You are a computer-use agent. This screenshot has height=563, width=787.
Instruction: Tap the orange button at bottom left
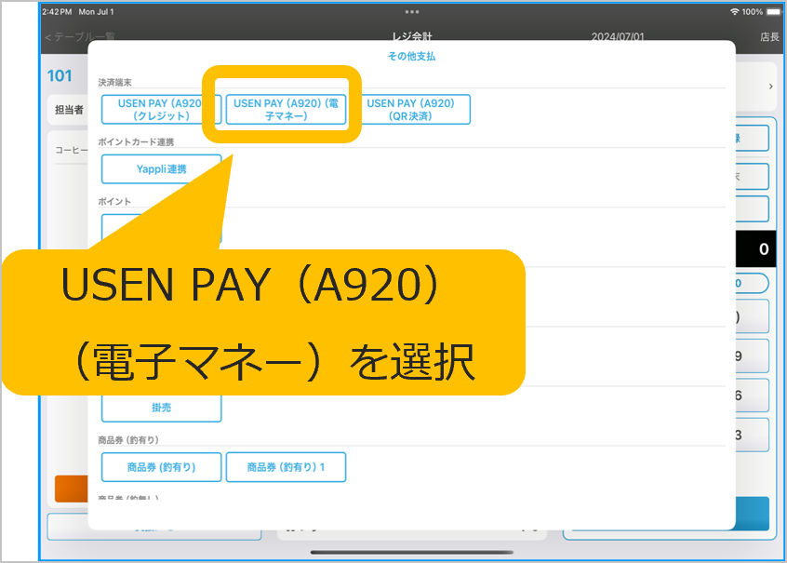pos(71,489)
